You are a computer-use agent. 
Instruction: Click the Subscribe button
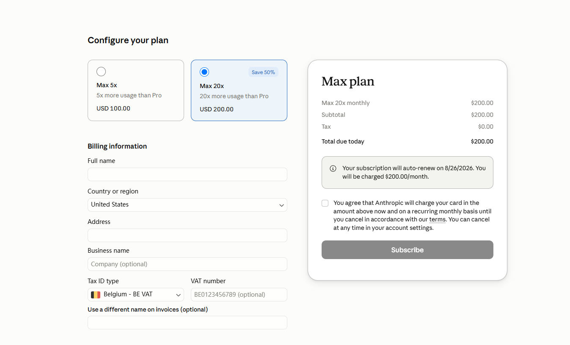pyautogui.click(x=408, y=250)
